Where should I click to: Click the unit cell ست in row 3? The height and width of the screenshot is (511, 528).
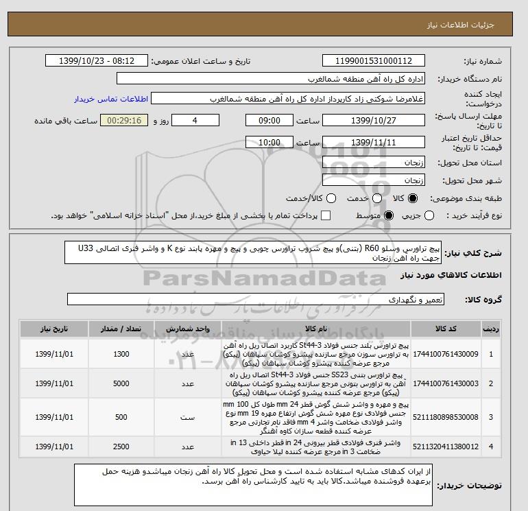pos(188,417)
